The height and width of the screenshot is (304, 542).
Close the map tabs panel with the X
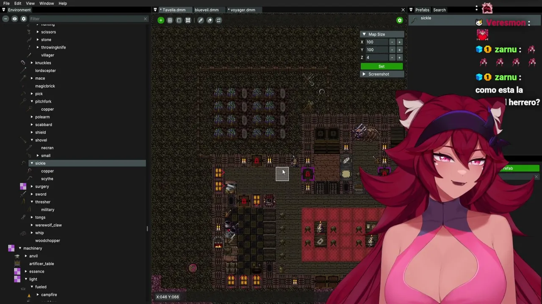coord(403,10)
